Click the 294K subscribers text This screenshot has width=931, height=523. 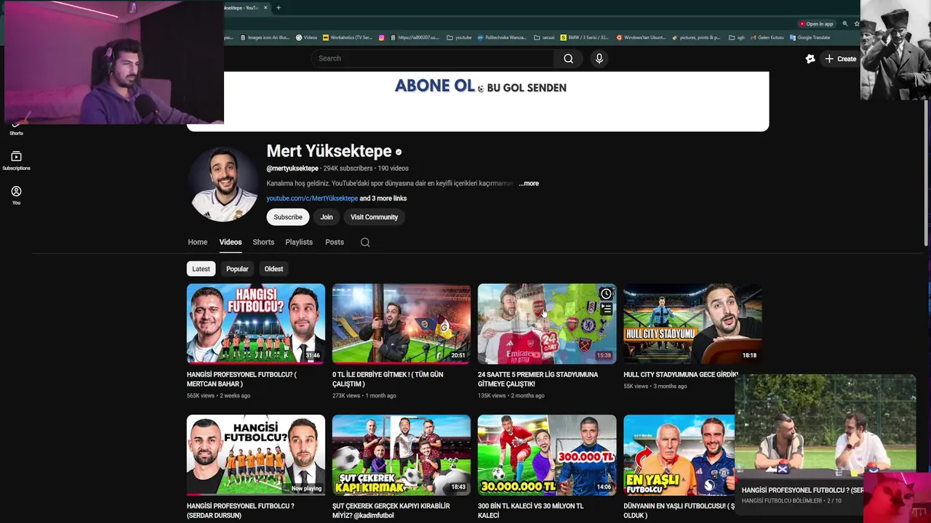(348, 169)
